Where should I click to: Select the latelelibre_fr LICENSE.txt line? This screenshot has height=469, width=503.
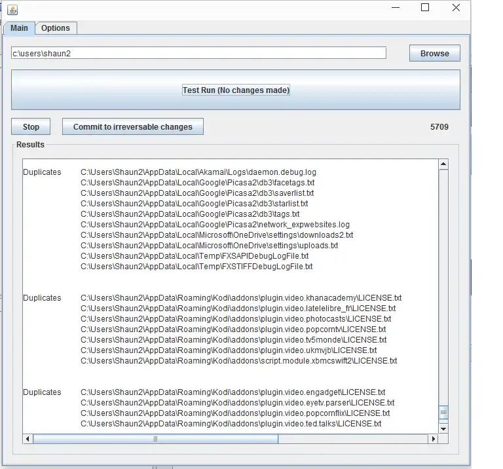tap(238, 309)
